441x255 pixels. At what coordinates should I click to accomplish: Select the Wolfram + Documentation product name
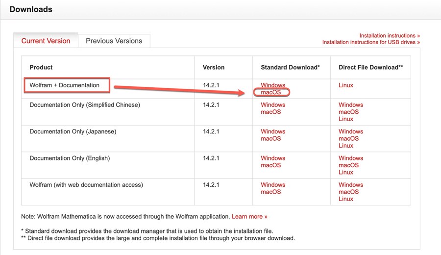point(64,85)
